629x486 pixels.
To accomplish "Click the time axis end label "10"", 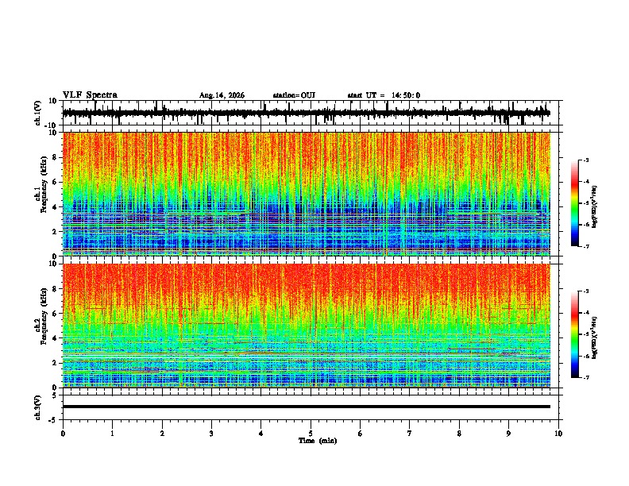I will coord(558,434).
